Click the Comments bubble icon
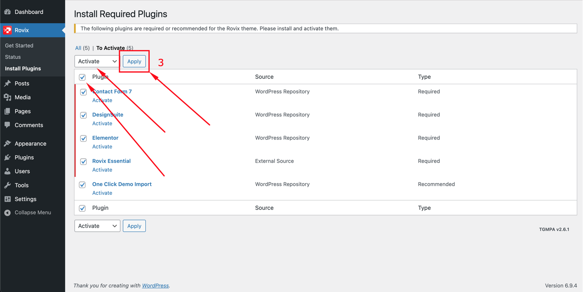This screenshot has height=292, width=583. coord(7,125)
